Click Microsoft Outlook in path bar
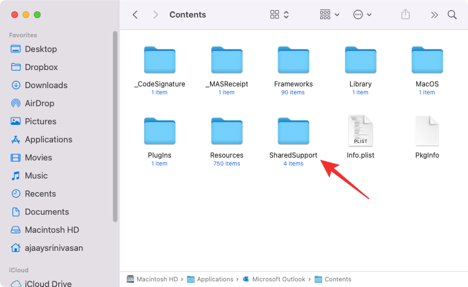The width and height of the screenshot is (468, 287). (x=278, y=279)
